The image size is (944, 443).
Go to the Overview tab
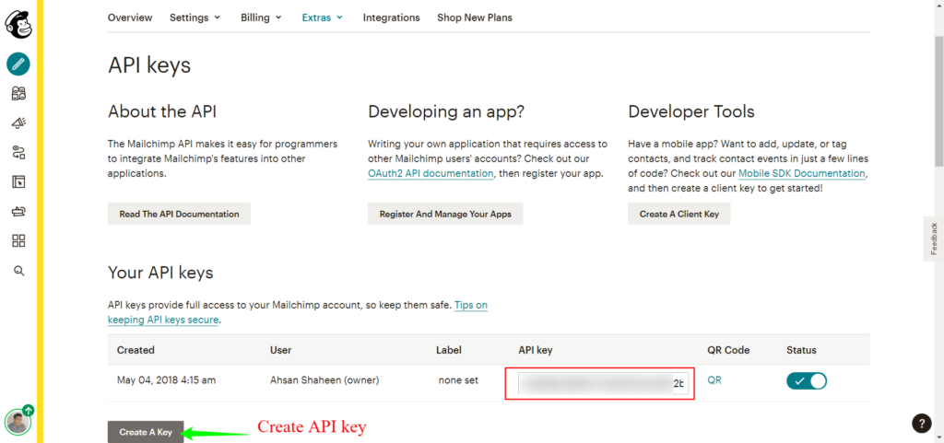click(x=130, y=17)
